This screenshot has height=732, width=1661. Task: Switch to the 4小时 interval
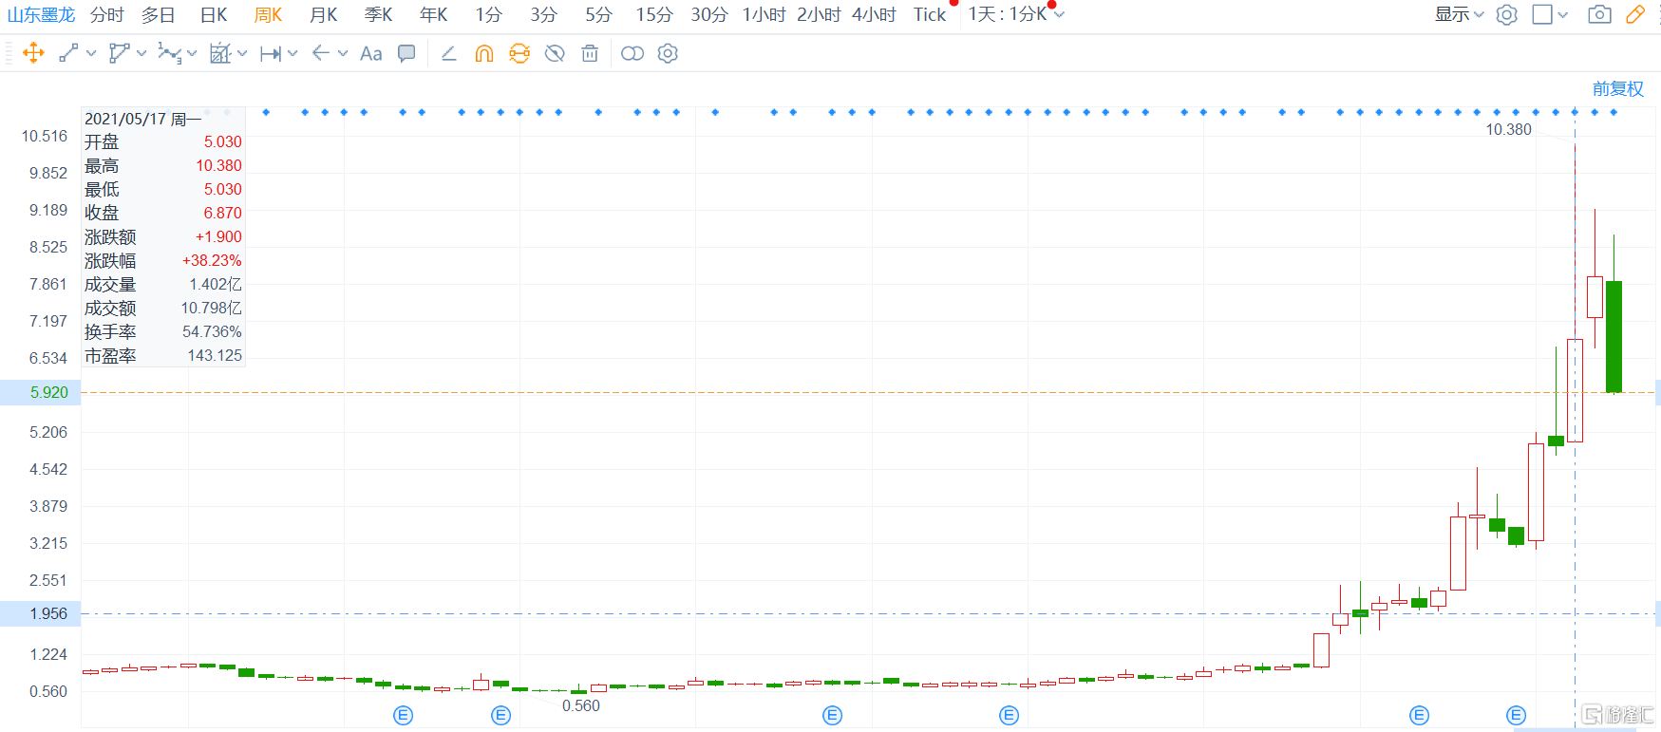coord(875,14)
